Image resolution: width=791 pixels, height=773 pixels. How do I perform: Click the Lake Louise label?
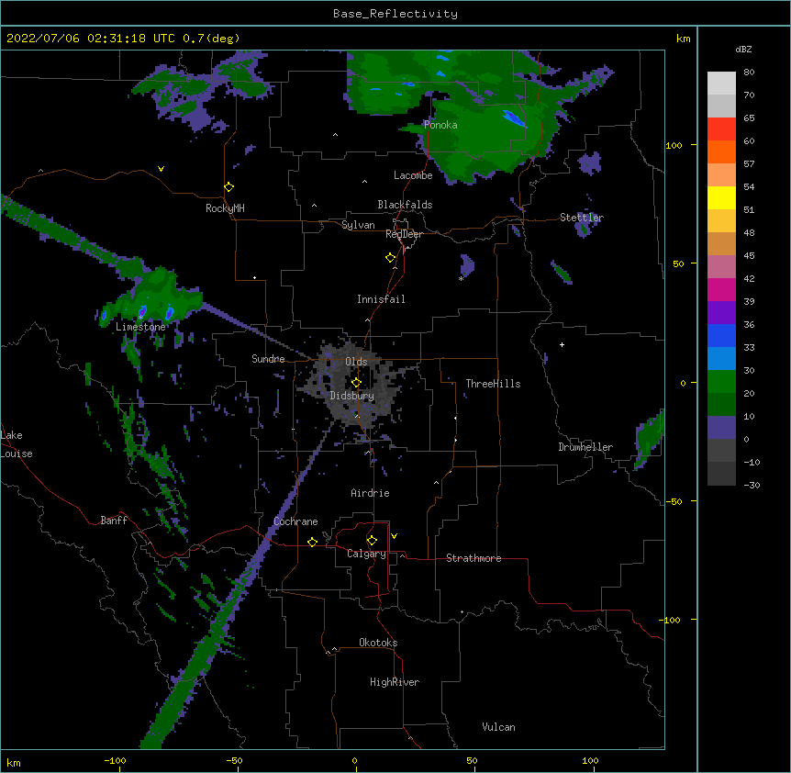pyautogui.click(x=17, y=444)
